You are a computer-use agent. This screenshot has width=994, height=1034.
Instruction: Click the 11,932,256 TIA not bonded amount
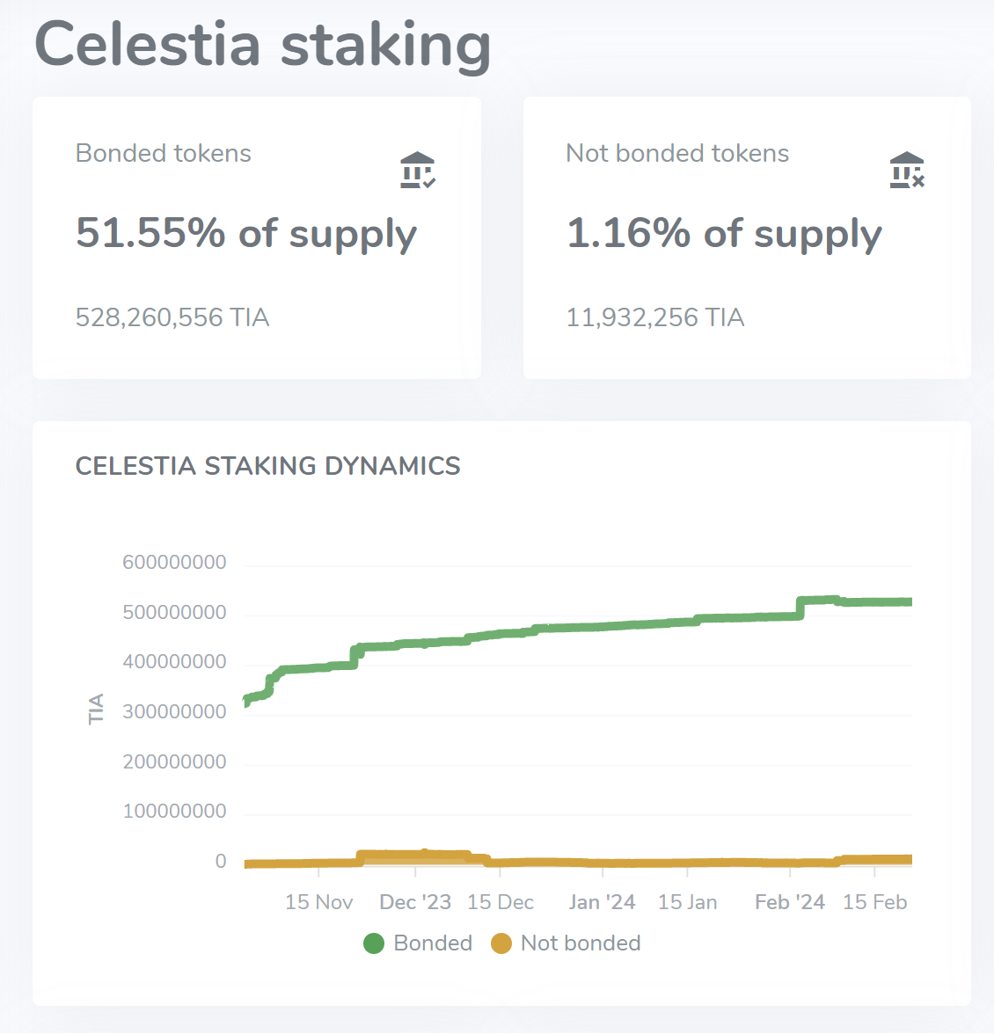click(655, 317)
